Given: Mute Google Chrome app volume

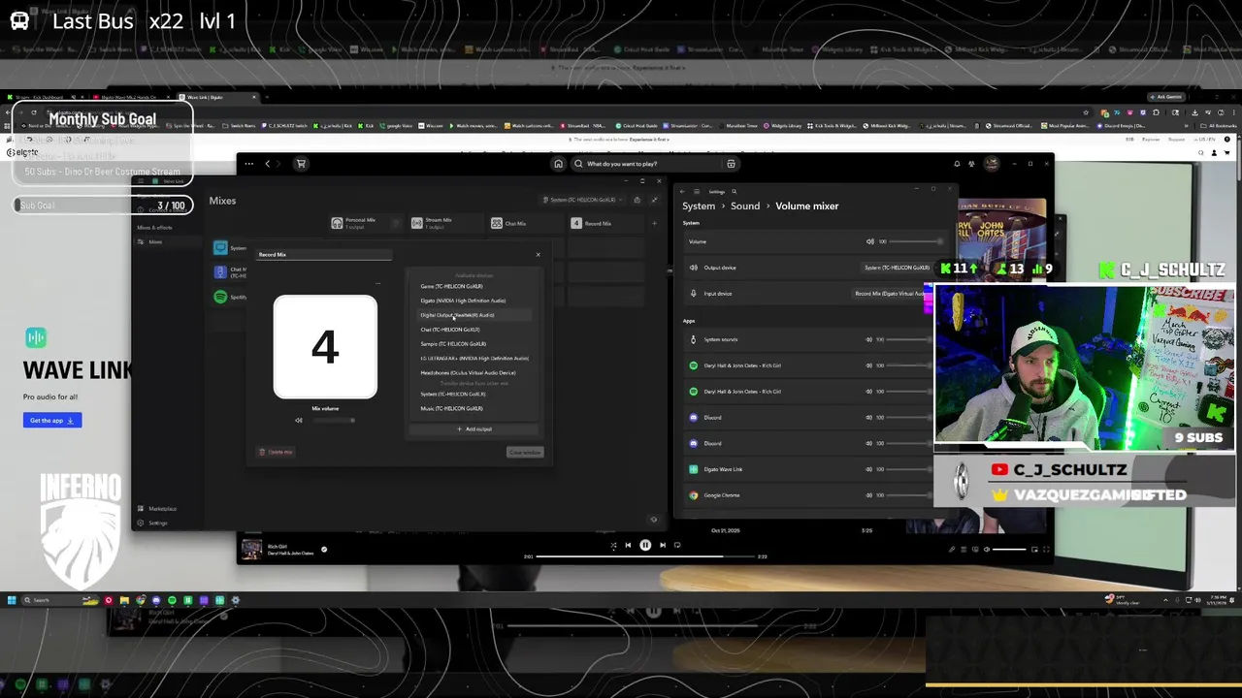Looking at the screenshot, I should click(x=868, y=495).
